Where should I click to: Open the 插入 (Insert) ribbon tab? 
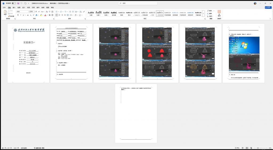pos(14,8)
